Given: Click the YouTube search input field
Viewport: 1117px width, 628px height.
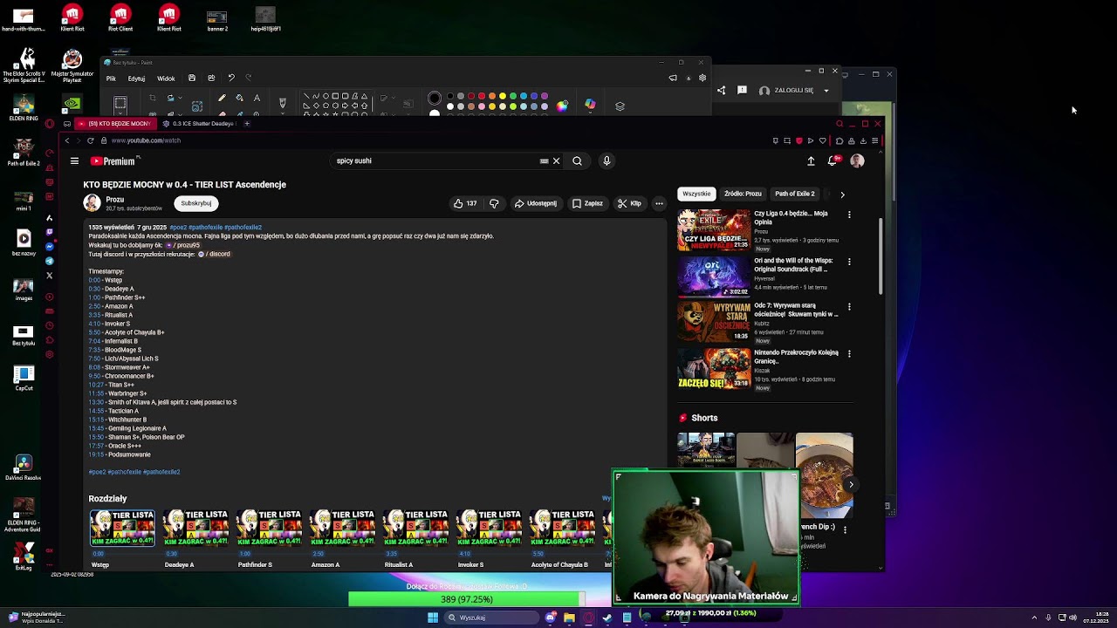Looking at the screenshot, I should coord(436,160).
